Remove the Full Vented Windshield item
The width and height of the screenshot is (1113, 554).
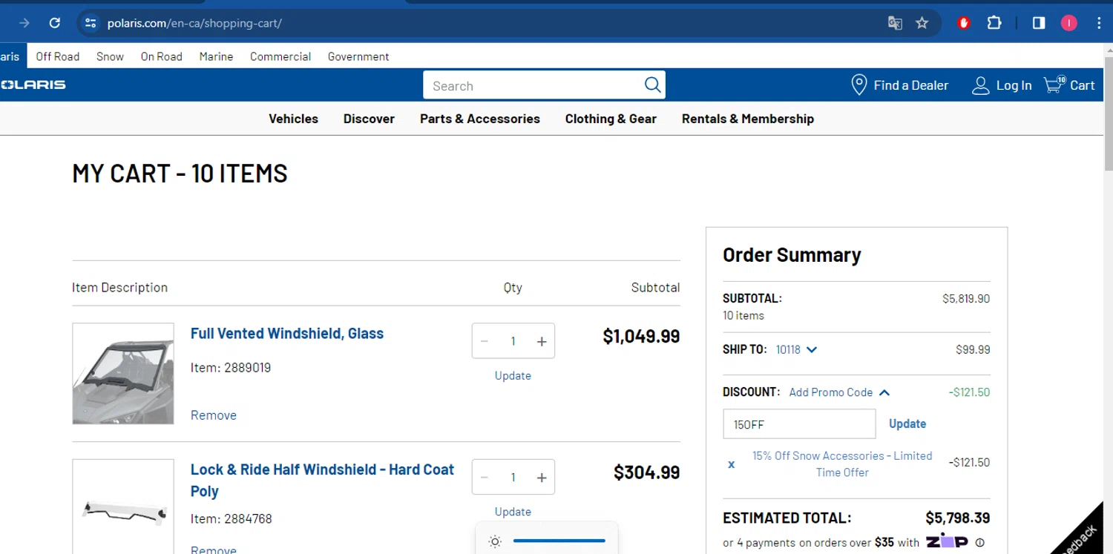[x=214, y=415]
